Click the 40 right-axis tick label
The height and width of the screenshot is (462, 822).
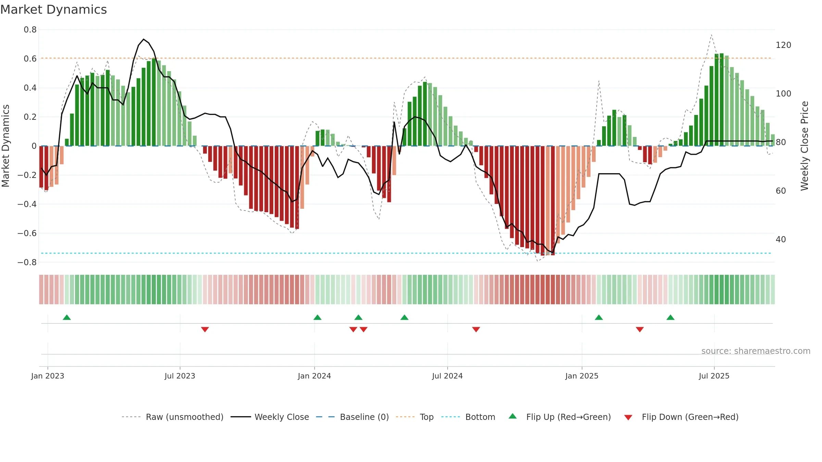[781, 239]
